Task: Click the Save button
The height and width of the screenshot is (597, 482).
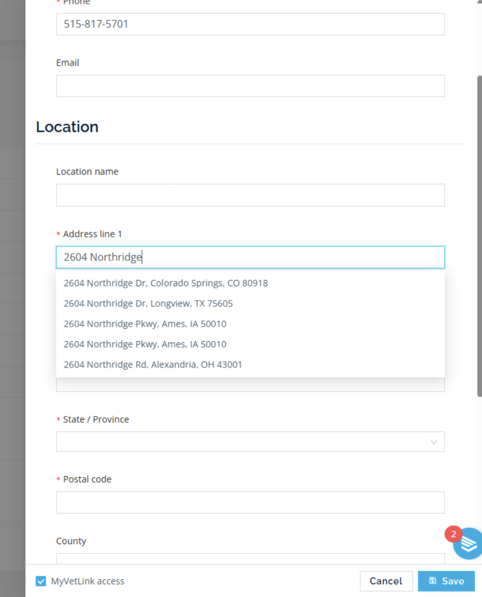Action: tap(446, 581)
